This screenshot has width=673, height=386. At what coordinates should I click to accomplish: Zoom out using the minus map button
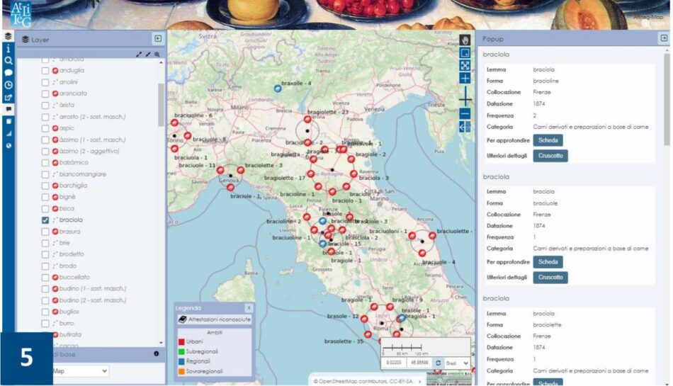(465, 113)
